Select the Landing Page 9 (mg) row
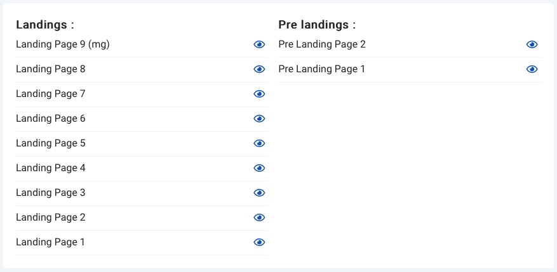Screen dimensions: 557x272 [x=142, y=44]
